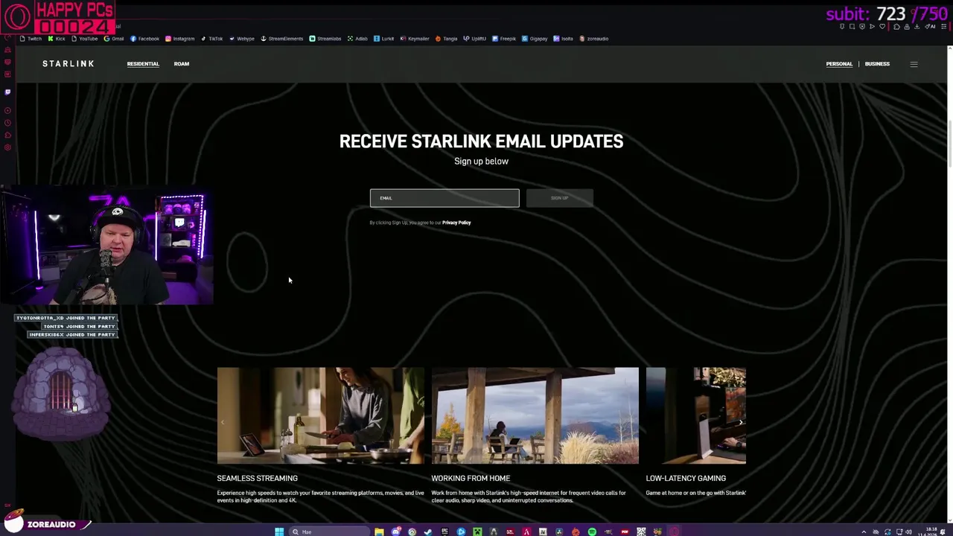
Task: Go to the Starlink logo home link
Action: point(68,64)
